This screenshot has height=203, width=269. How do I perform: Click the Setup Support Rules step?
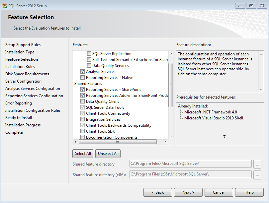click(23, 45)
